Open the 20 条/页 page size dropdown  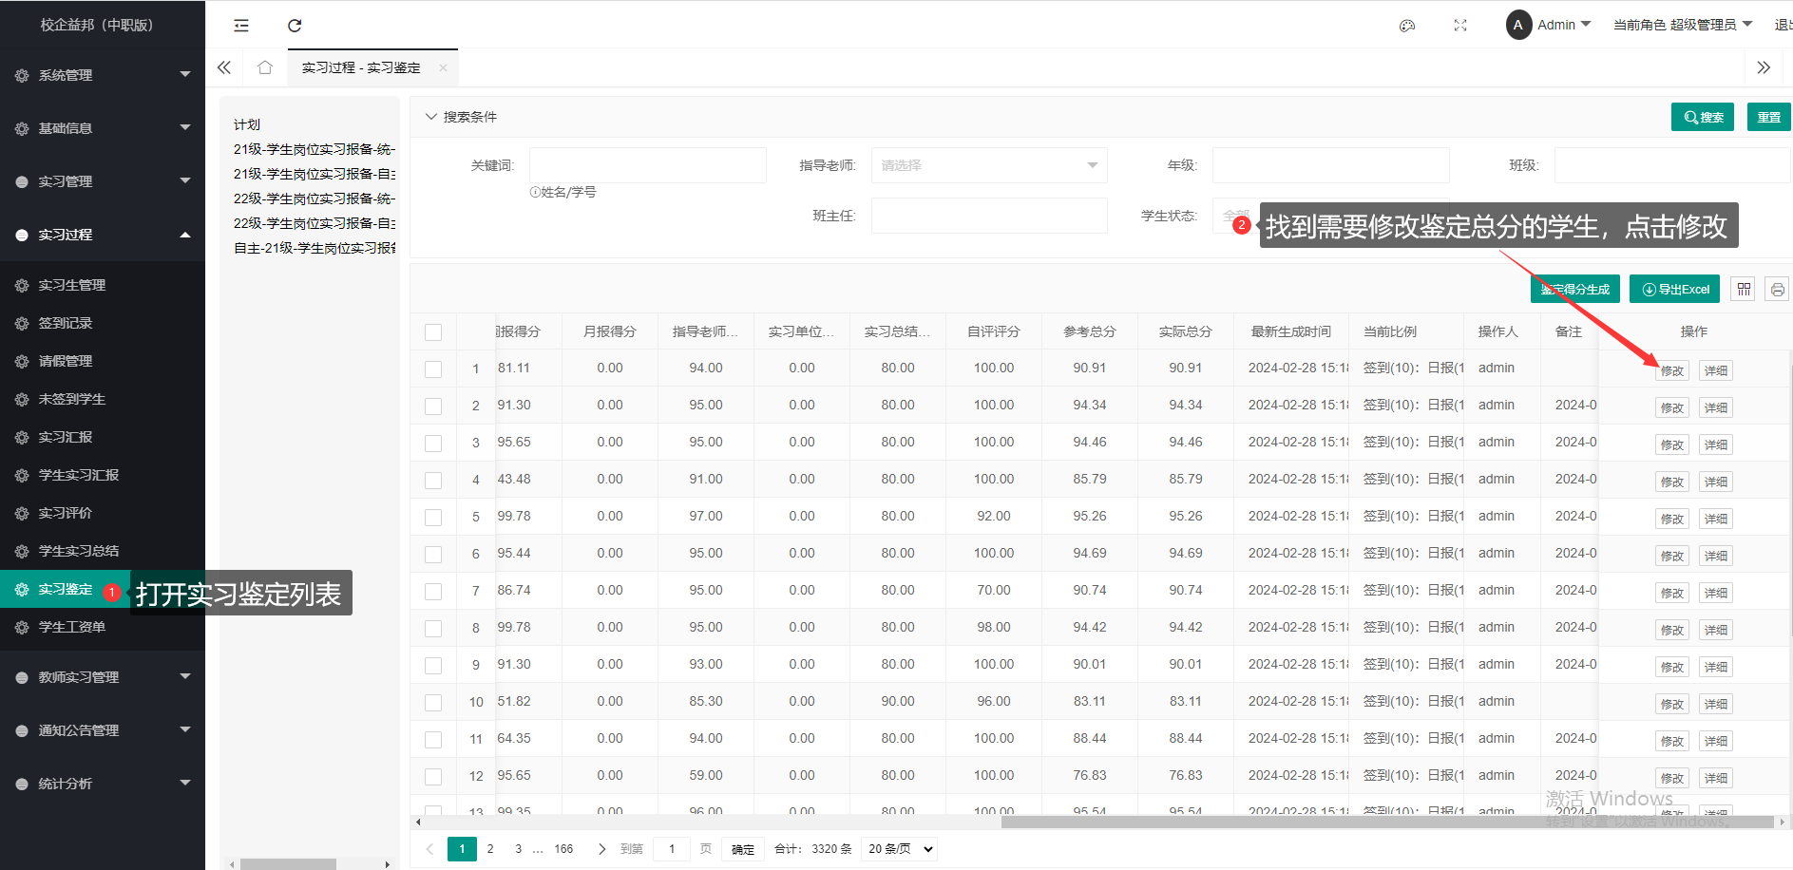point(900,849)
